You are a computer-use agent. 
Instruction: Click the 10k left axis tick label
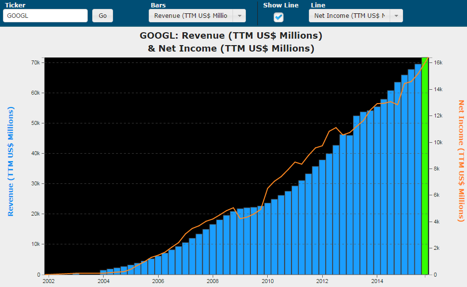35,244
